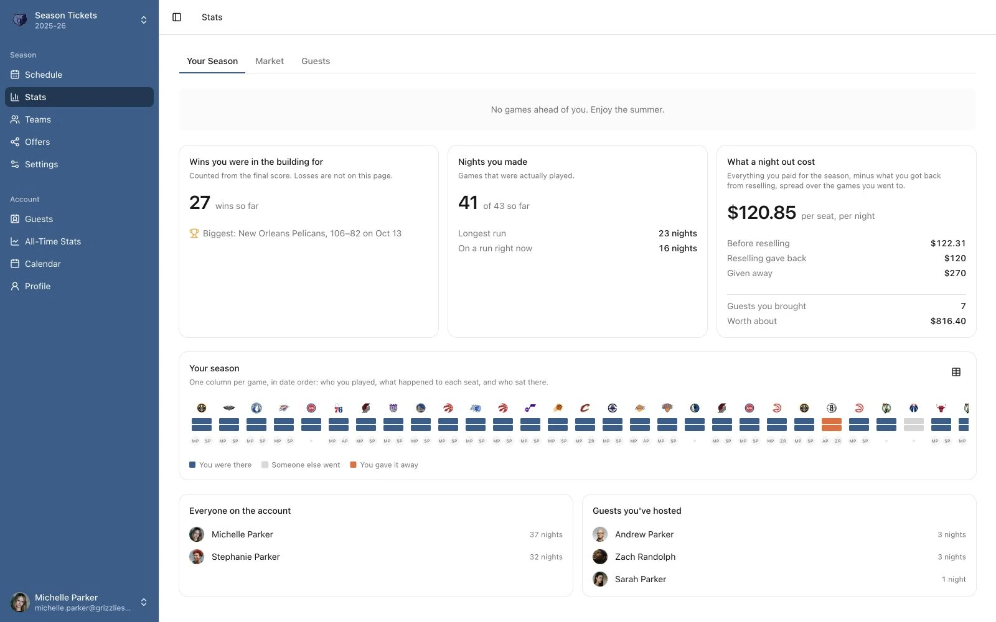Click Andrew Parker's avatar photo
The width and height of the screenshot is (996, 622).
(600, 534)
